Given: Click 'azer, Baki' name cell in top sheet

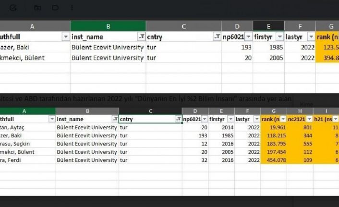Looking at the screenshot, I should pyautogui.click(x=35, y=47).
